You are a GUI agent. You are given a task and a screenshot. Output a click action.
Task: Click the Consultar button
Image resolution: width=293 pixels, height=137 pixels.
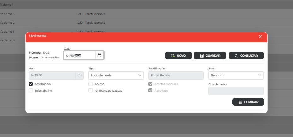click(246, 56)
